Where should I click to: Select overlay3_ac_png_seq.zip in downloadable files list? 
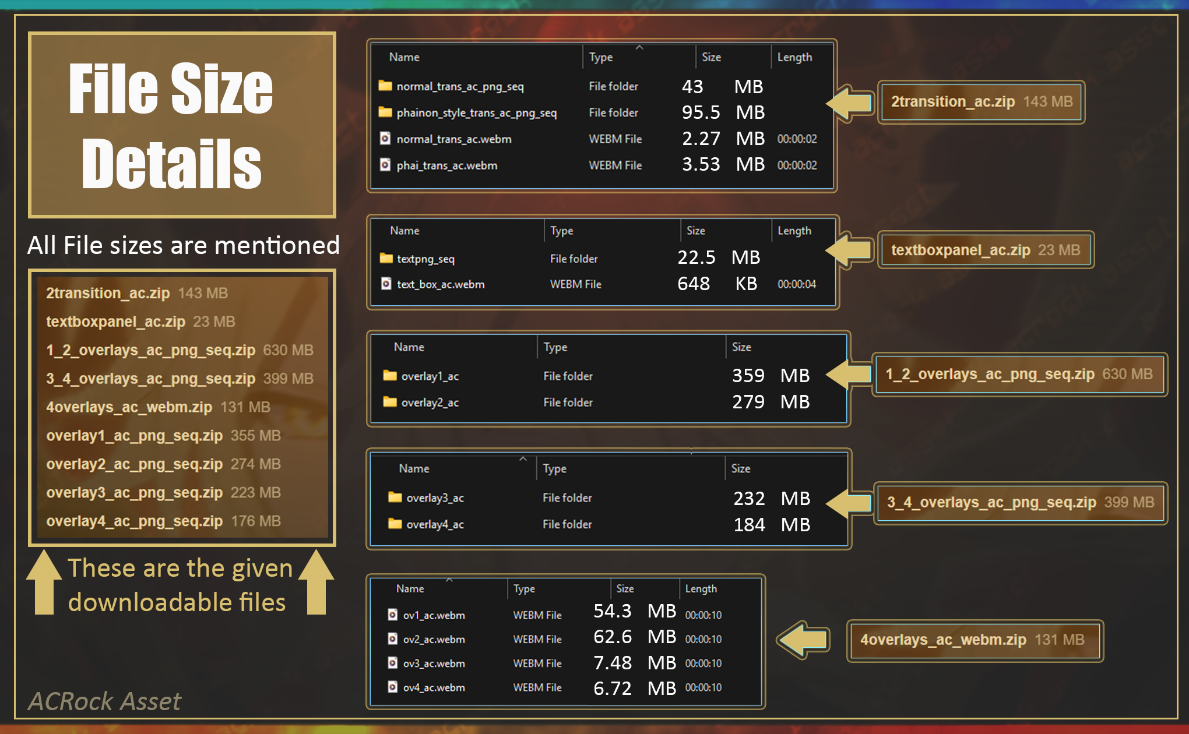[x=163, y=493]
